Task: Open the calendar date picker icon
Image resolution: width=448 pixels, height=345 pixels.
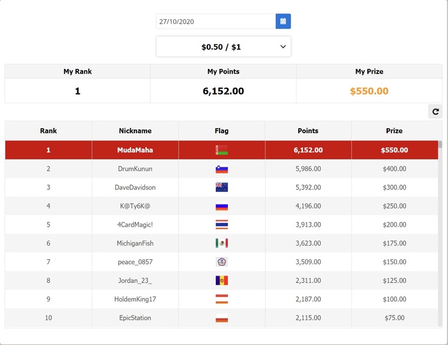Action: (283, 21)
